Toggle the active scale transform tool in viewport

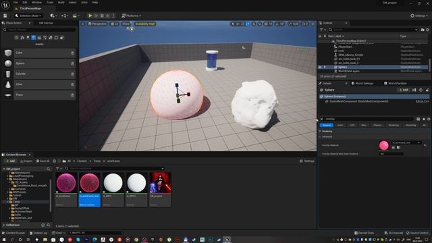pos(248,24)
